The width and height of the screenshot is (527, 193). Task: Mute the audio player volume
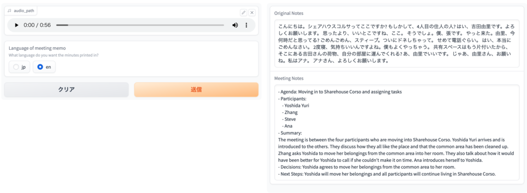235,25
